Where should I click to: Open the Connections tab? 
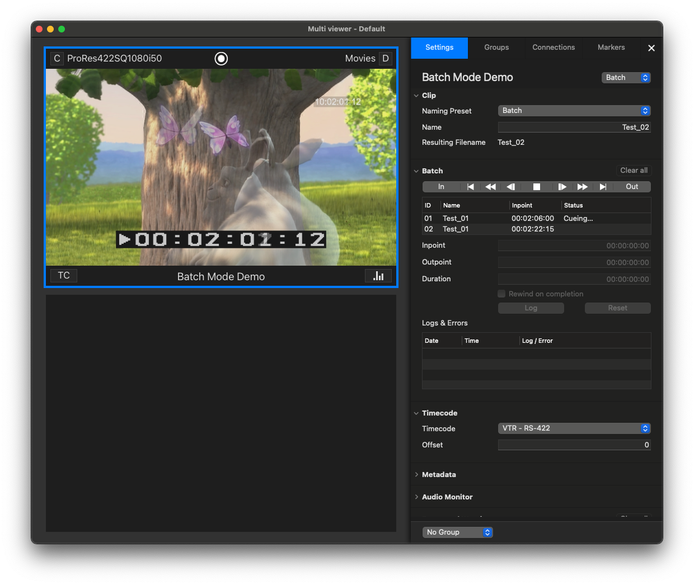[554, 48]
